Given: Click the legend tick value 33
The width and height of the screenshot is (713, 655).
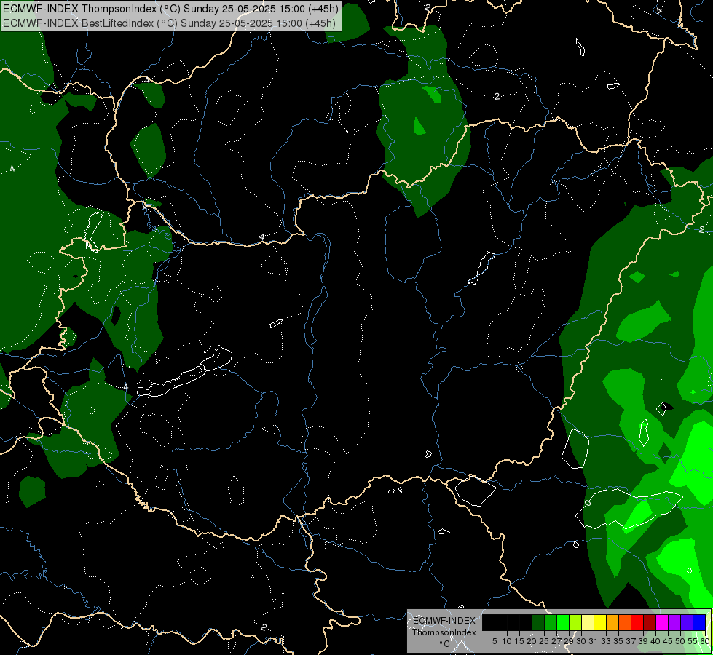Looking at the screenshot, I should click(606, 641).
